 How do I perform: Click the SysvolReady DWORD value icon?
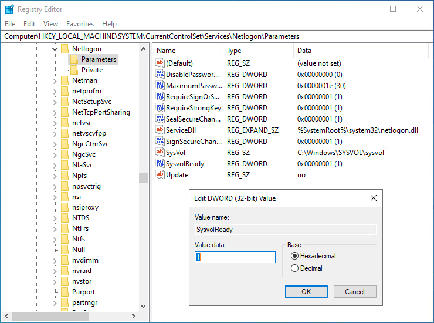[x=160, y=164]
